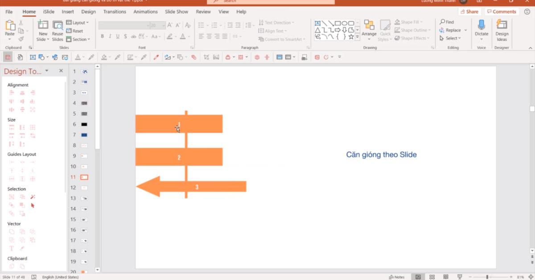The width and height of the screenshot is (535, 280).
Task: Open the font name combo box
Action: [123, 25]
